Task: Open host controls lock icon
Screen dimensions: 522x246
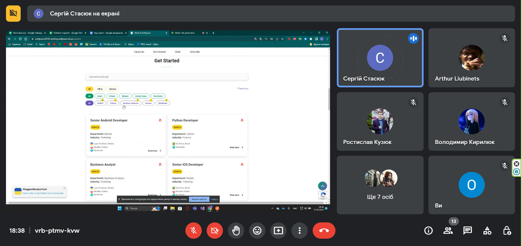Action: coord(507,231)
